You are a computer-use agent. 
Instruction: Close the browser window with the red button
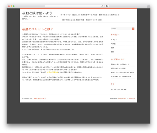tap(9, 6)
